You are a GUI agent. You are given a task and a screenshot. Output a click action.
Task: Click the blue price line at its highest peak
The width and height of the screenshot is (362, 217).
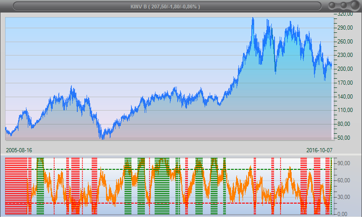tap(253, 19)
